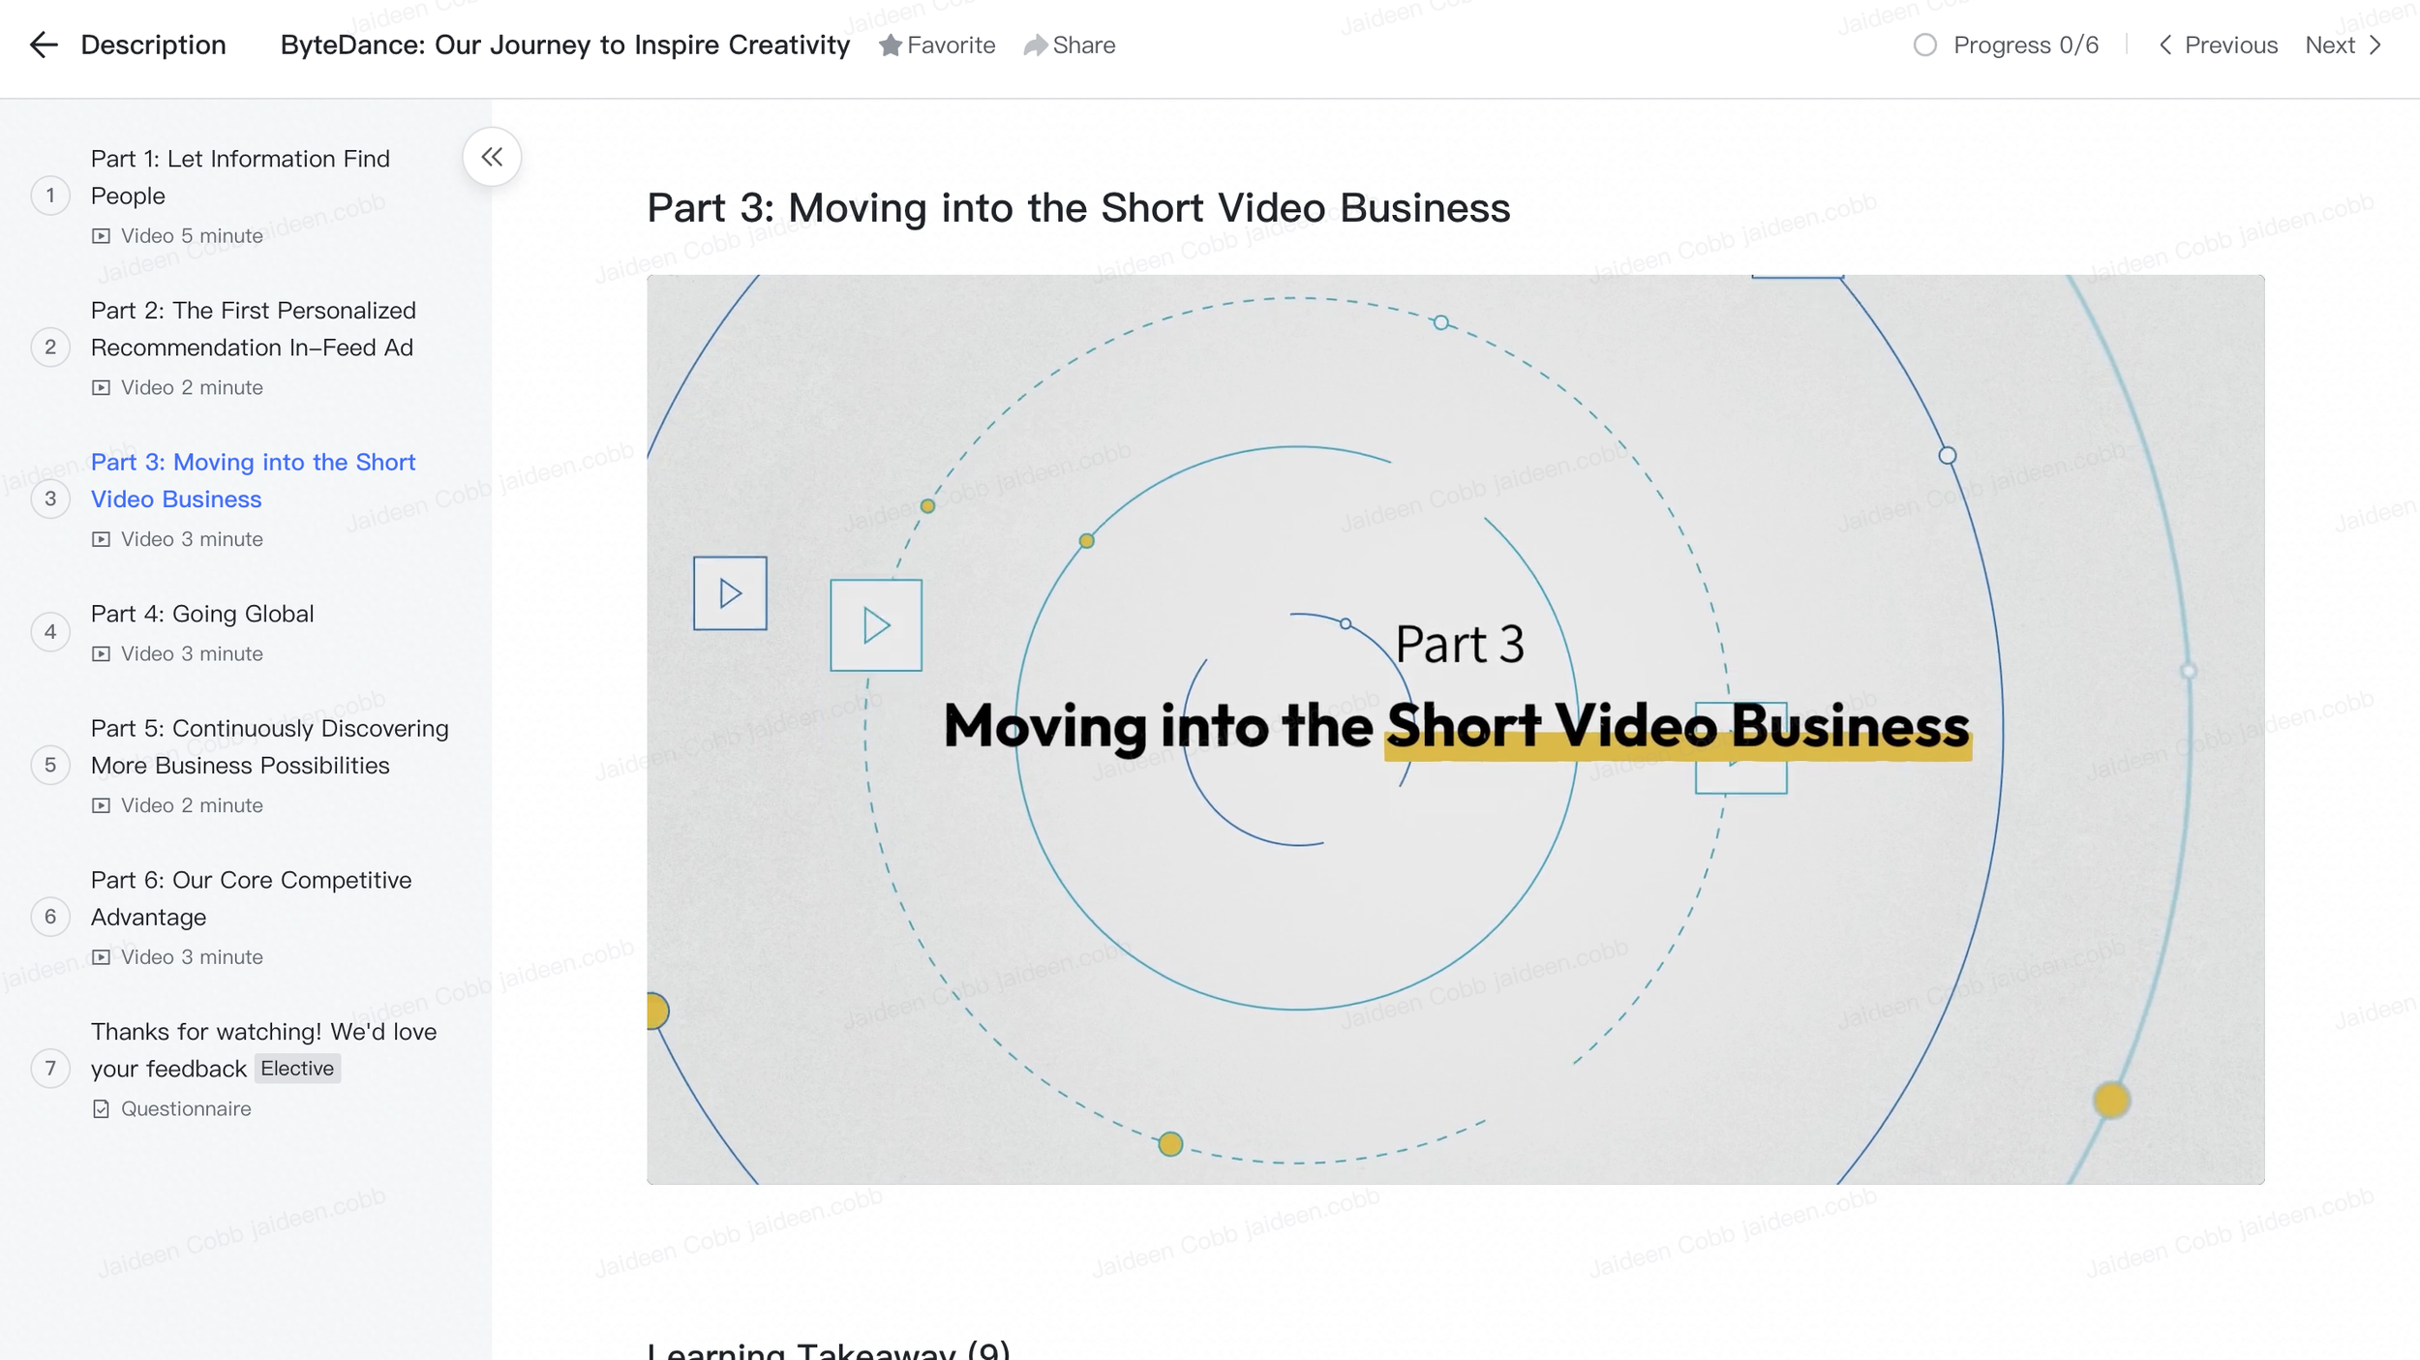Viewport: 2420px width, 1360px height.
Task: Click the Favorite star icon
Action: tap(890, 45)
